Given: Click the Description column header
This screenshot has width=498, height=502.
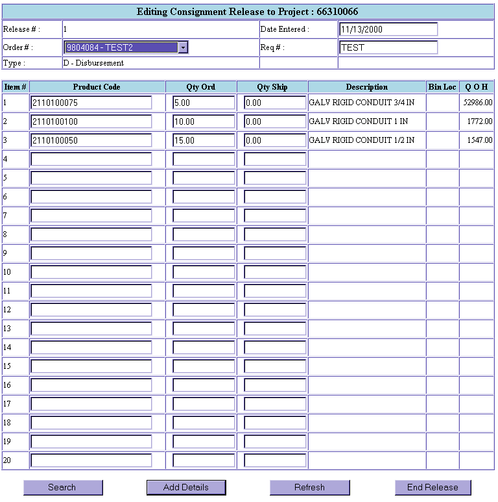Looking at the screenshot, I should click(x=366, y=87).
